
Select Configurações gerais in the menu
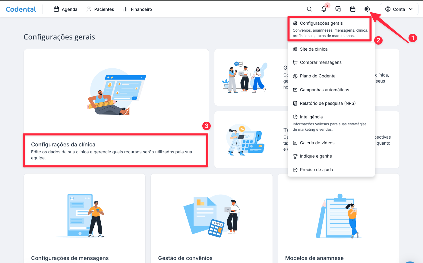pos(321,23)
